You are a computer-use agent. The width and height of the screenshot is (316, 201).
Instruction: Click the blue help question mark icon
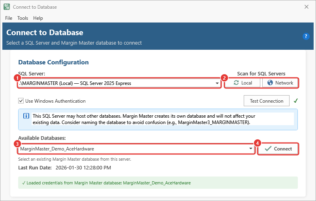tap(306, 36)
